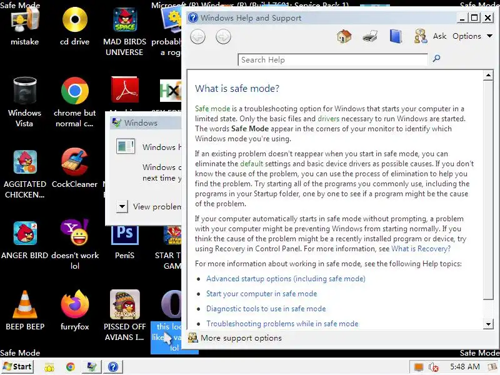This screenshot has height=375, width=500.
Task: Expand 'View problem' details arrow in Windows dialog
Action: (122, 207)
